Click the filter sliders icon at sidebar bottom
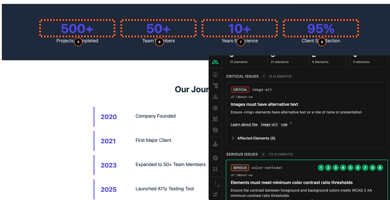 (215, 194)
